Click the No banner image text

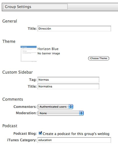coord(49,53)
